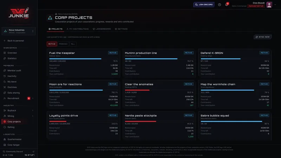The image size is (281, 158).
Task: Click the help question mark icon
Action: 219,5
